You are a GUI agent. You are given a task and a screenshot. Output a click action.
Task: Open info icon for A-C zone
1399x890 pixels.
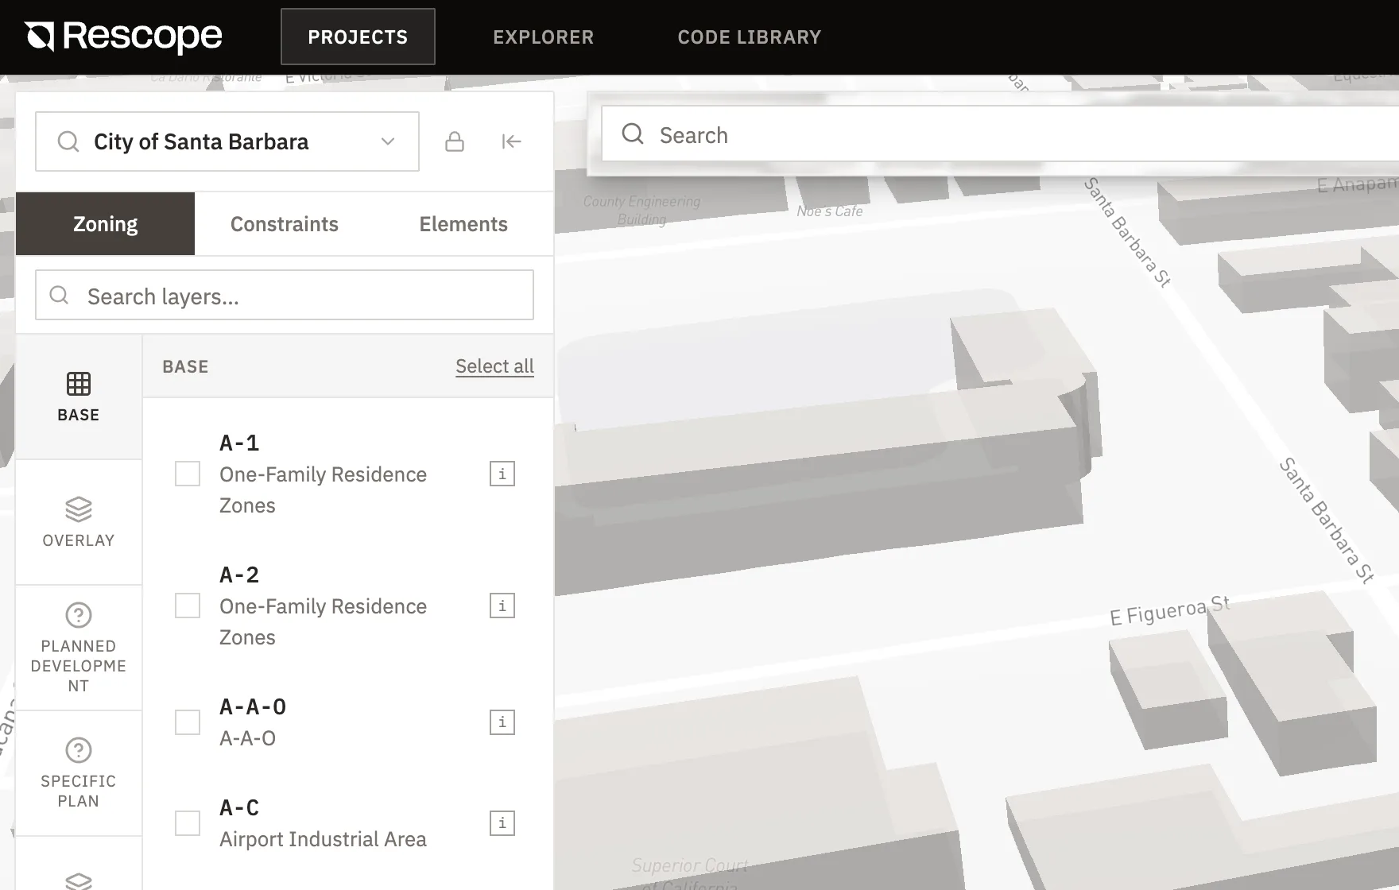pyautogui.click(x=502, y=823)
